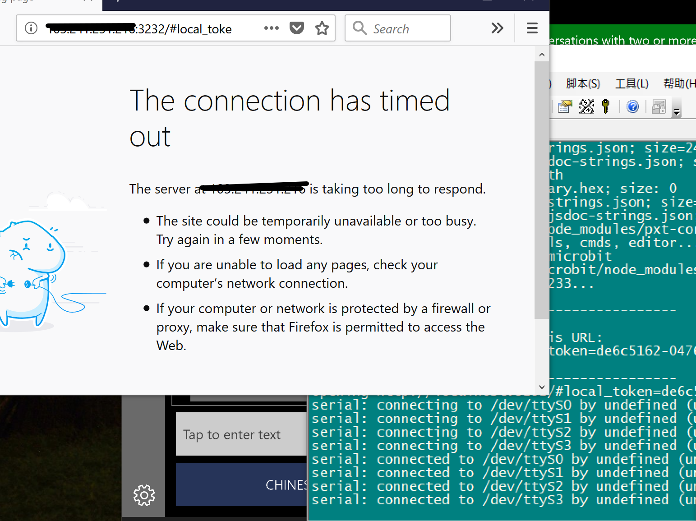The image size is (696, 521).
Task: Open the 帮助(H) menu in the terminal window
Action: point(680,83)
